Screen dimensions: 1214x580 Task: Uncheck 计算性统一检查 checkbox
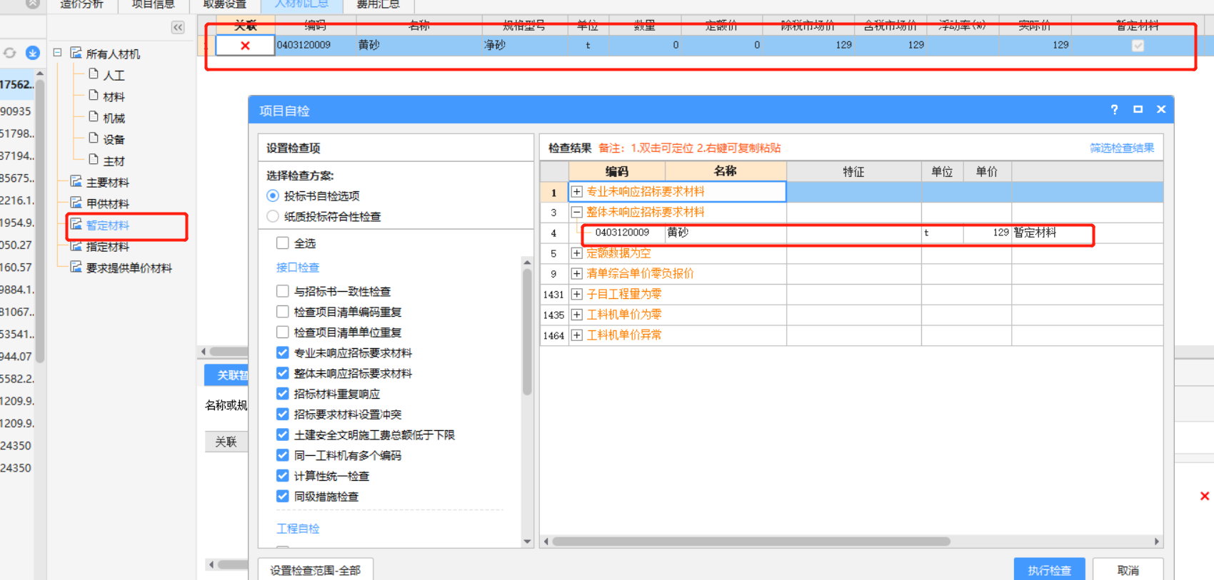[x=283, y=475]
